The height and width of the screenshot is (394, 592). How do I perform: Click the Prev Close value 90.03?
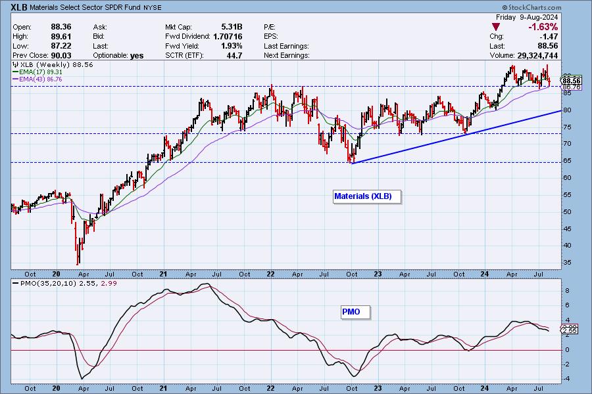[x=61, y=55]
